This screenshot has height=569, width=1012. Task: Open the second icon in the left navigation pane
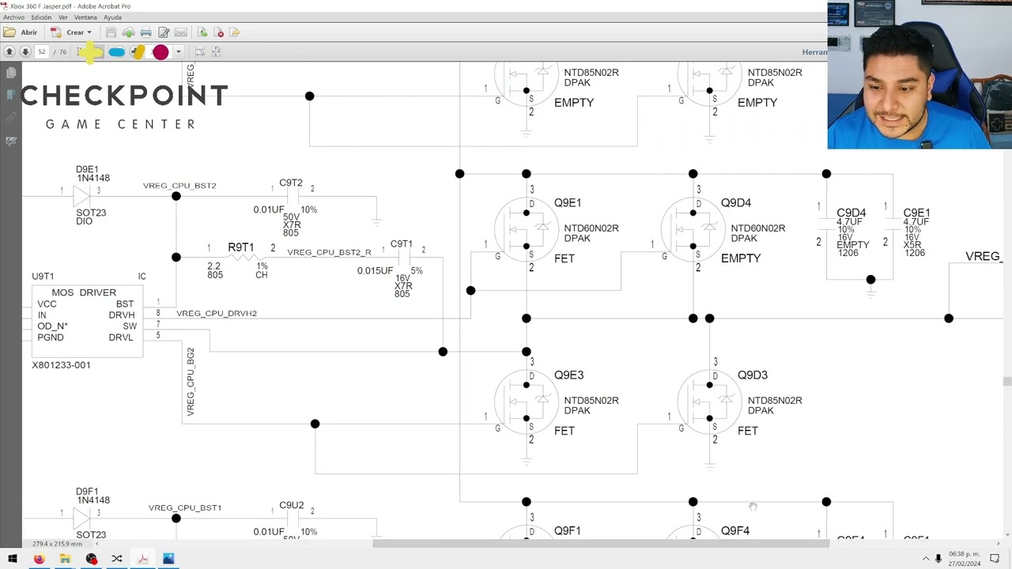[11, 95]
